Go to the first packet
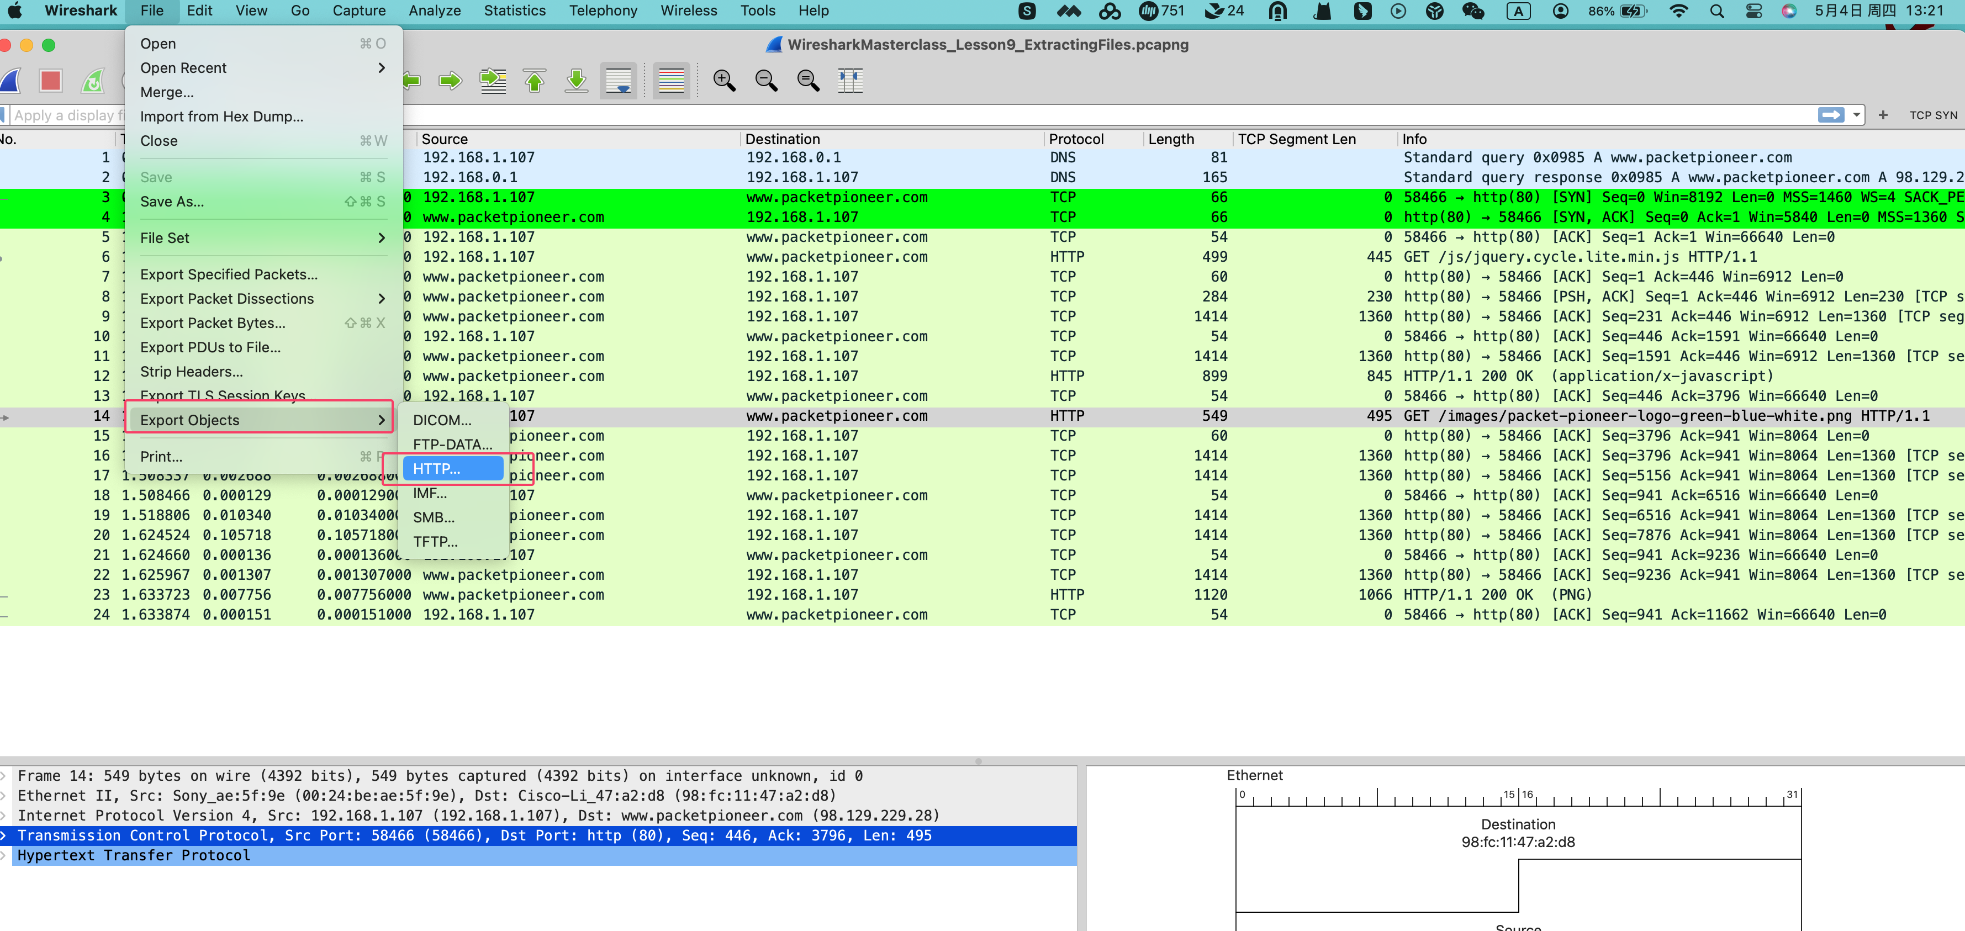The image size is (1965, 931). 535,80
